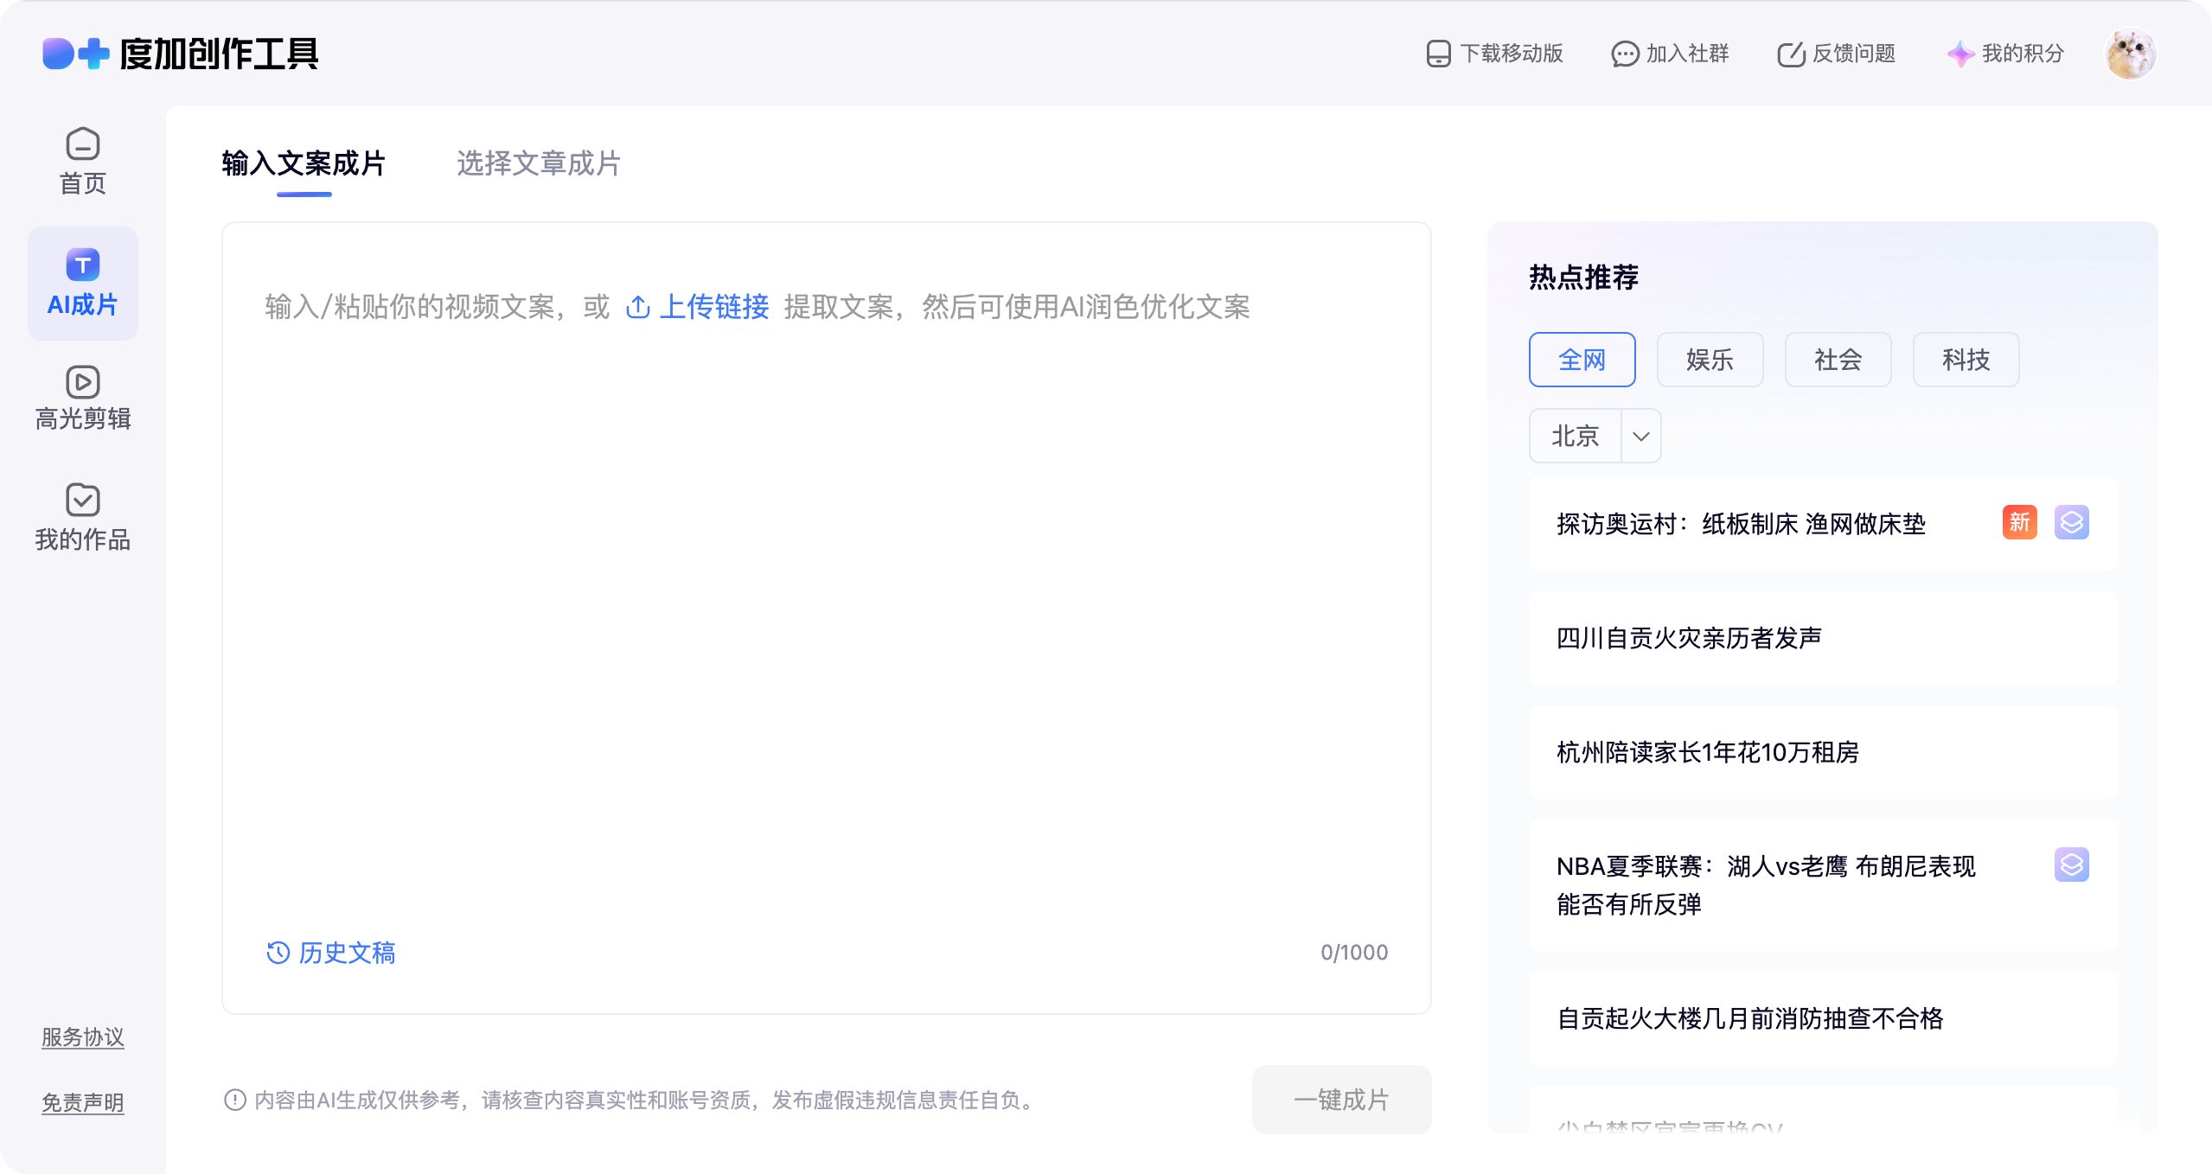
Task: Expand the 北京 city dropdown arrow
Action: pyautogui.click(x=1640, y=436)
